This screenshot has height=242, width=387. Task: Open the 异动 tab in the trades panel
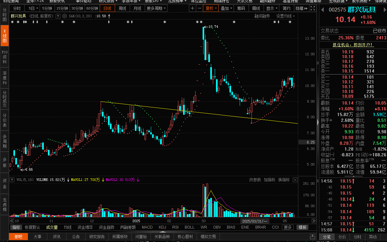(x=373, y=237)
